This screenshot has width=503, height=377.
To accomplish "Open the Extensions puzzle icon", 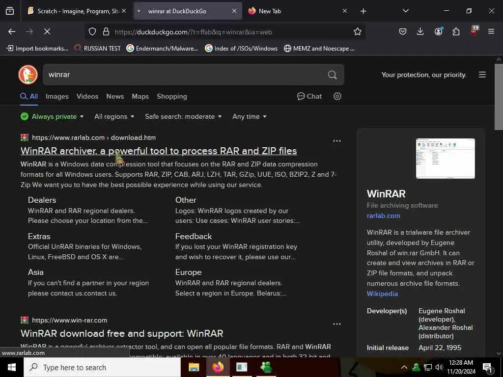I will click(x=456, y=32).
